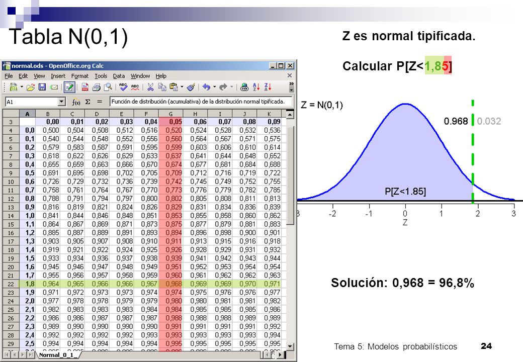The image size is (523, 362).
Task: Open the Data menu
Action: click(119, 76)
